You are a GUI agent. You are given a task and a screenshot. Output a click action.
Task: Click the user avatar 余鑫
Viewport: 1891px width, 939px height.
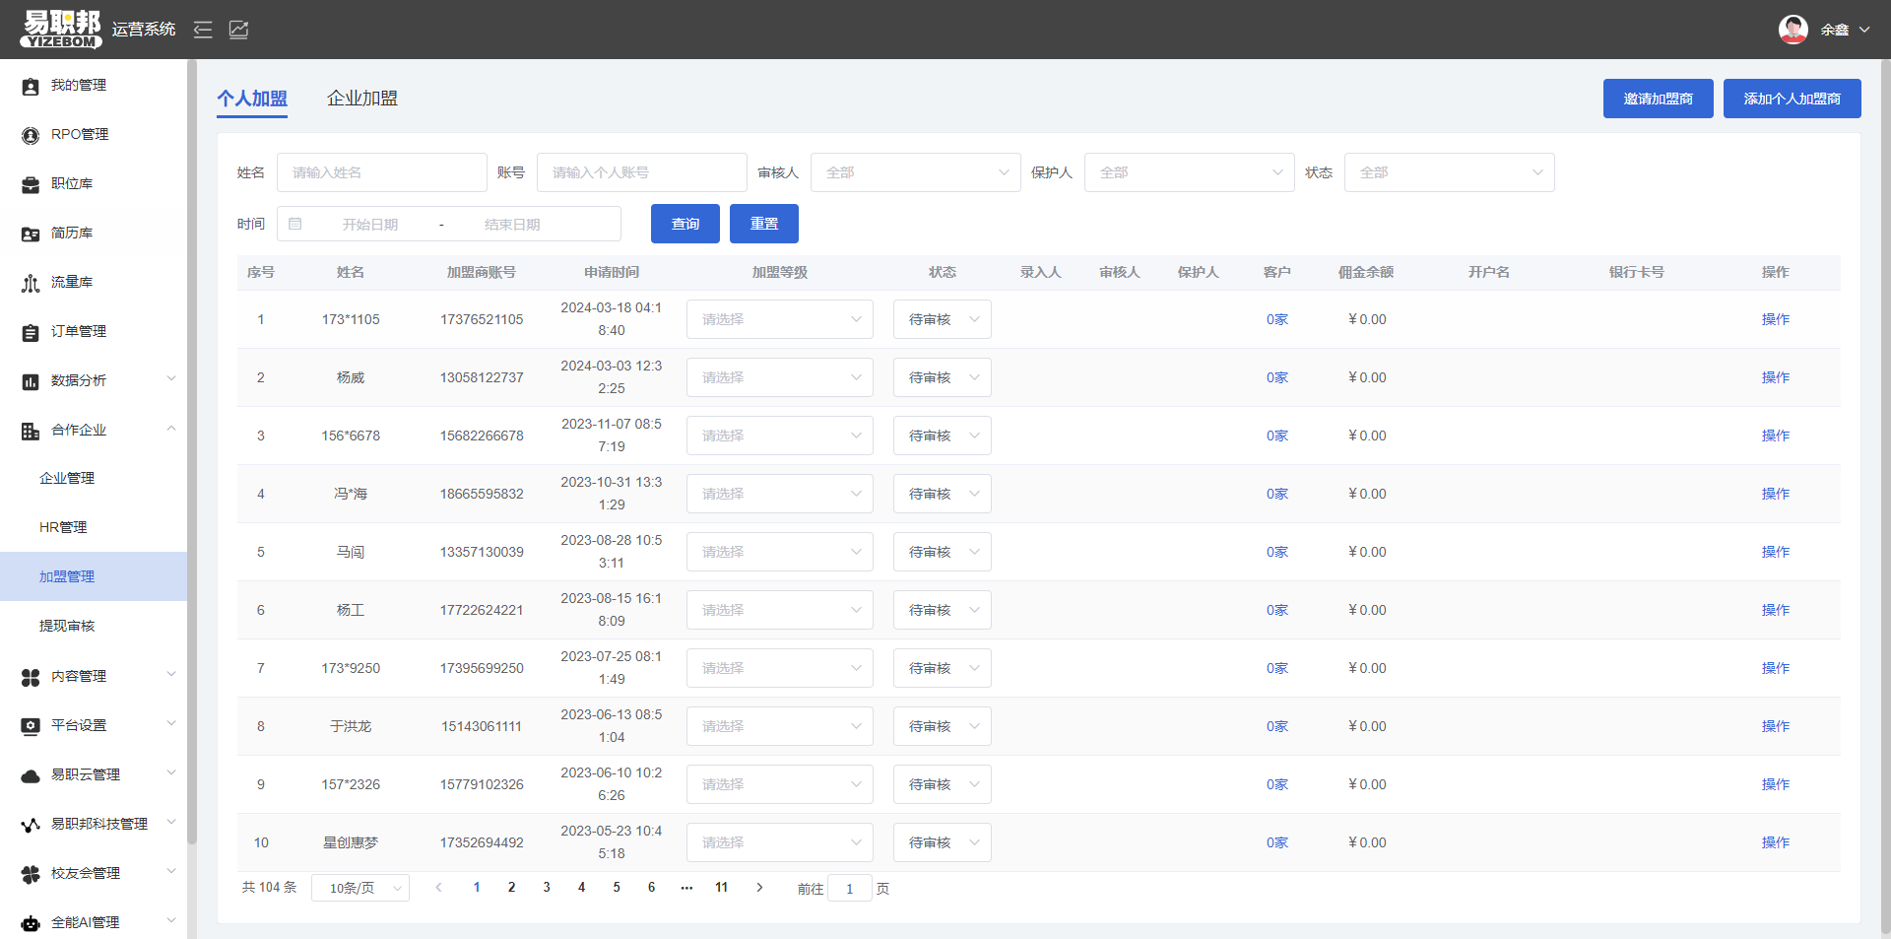[1793, 30]
